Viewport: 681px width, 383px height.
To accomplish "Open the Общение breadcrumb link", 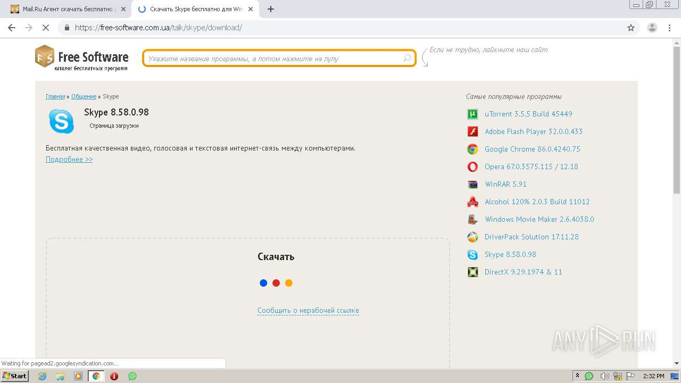I will click(84, 96).
